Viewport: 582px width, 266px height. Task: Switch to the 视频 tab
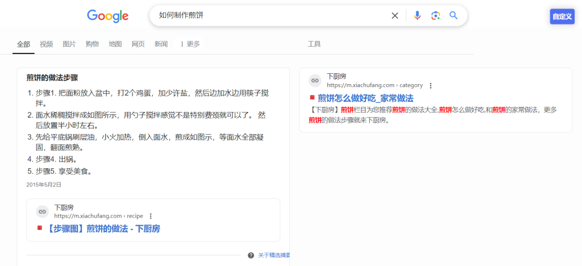tap(47, 44)
